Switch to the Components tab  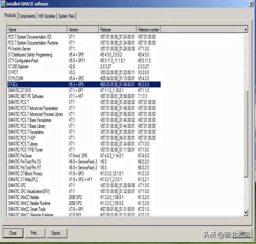(27, 16)
